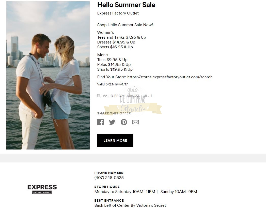Click the Back Left of Center entrance text
Image resolution: width=266 pixels, height=209 pixels.
(x=130, y=205)
